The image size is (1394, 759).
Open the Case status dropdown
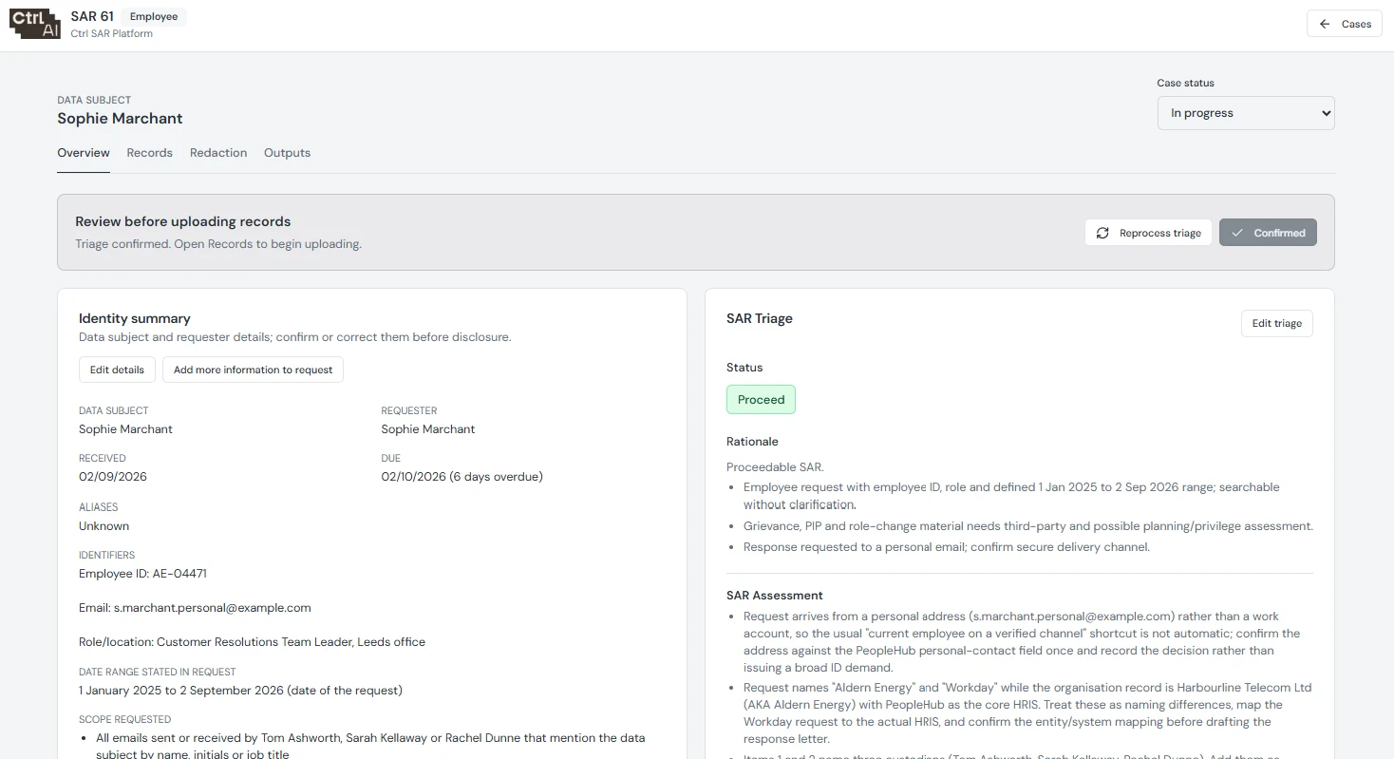click(x=1246, y=113)
